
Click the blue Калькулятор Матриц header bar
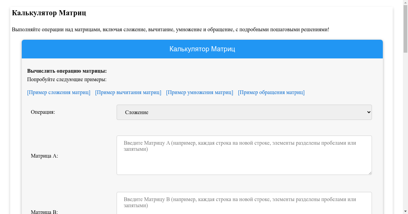pyautogui.click(x=202, y=49)
